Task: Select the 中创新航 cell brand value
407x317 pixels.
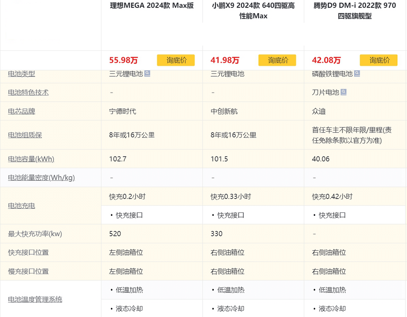Action: pos(224,111)
